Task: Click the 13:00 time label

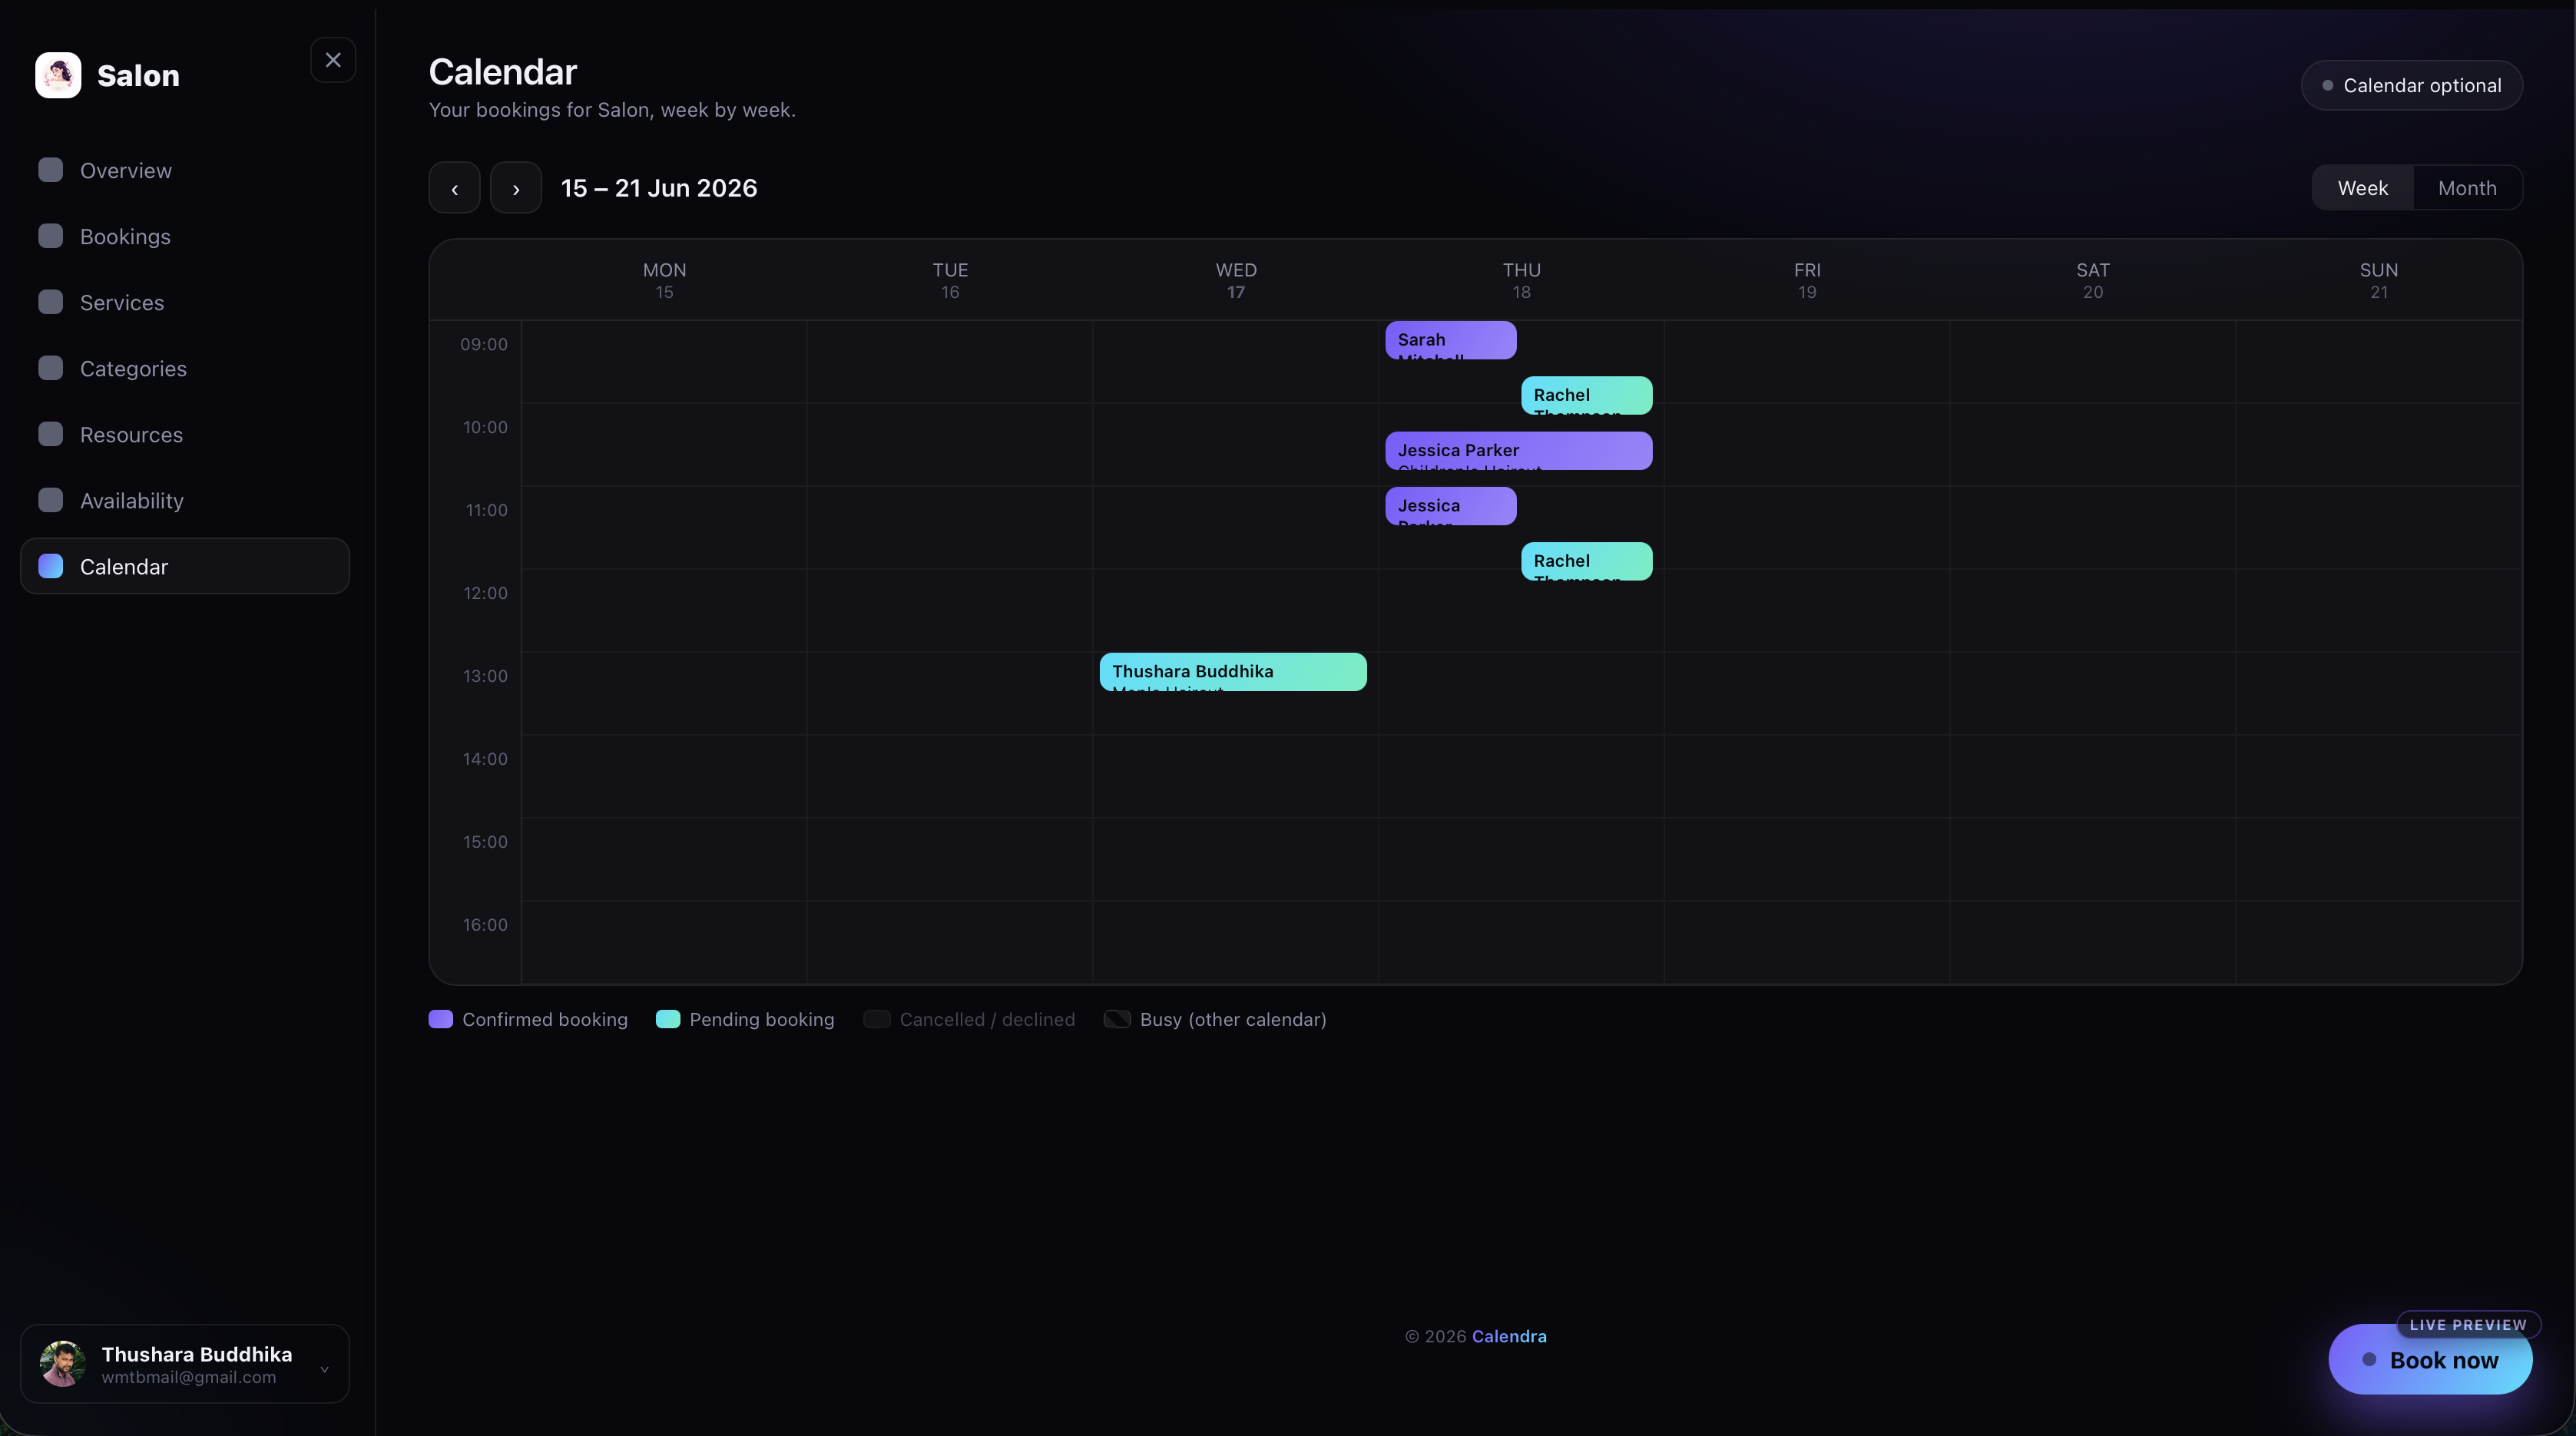Action: coord(485,676)
